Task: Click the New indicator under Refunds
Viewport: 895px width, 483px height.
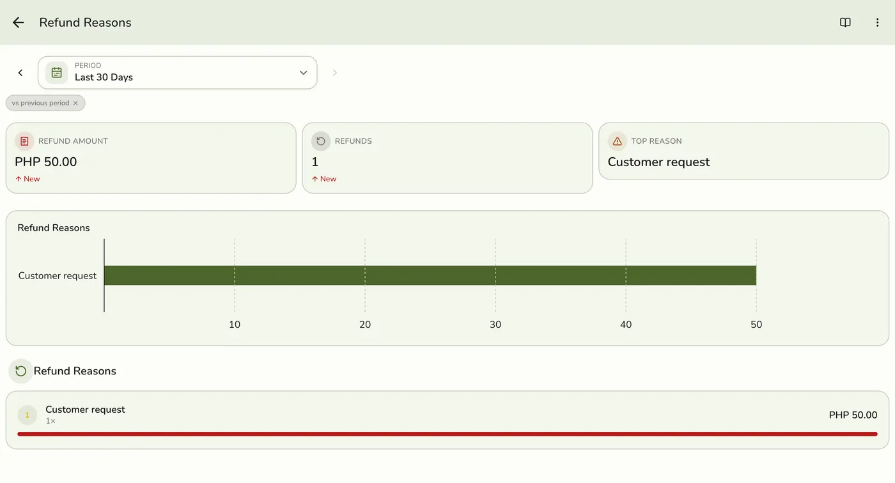Action: click(x=324, y=179)
